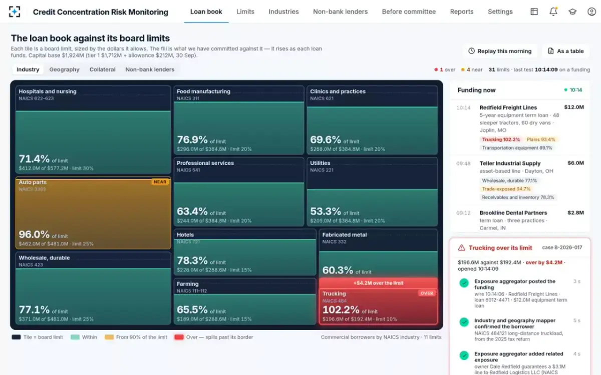This screenshot has height=375, width=601.
Task: Click the '71.4%' value on Hospitals tile
Action: pos(34,159)
